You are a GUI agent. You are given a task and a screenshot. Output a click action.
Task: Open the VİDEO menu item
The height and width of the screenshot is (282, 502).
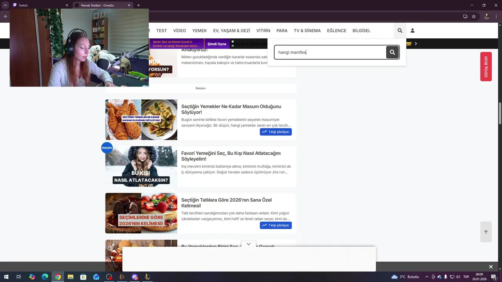180,31
